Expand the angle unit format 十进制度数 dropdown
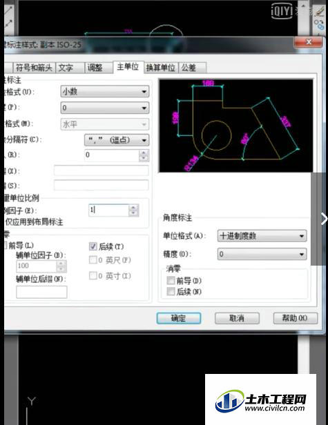This screenshot has height=425, width=328. tap(262, 236)
